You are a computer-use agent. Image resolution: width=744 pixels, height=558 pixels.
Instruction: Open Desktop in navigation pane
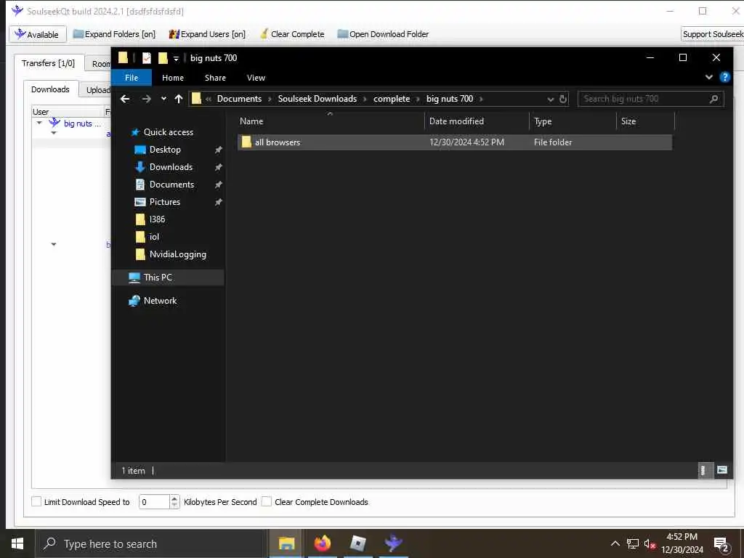point(165,150)
